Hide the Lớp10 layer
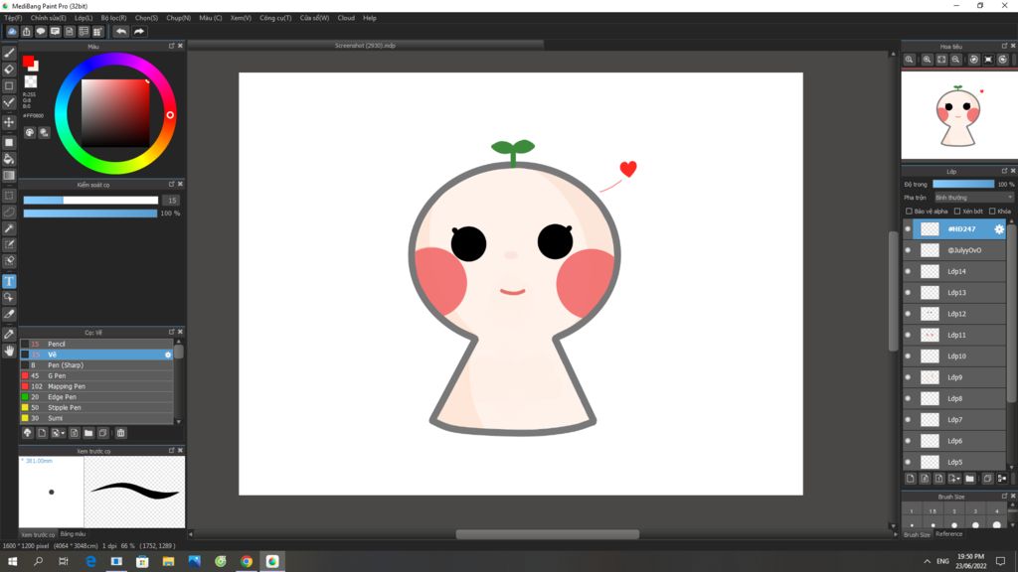The image size is (1018, 572). pos(908,357)
